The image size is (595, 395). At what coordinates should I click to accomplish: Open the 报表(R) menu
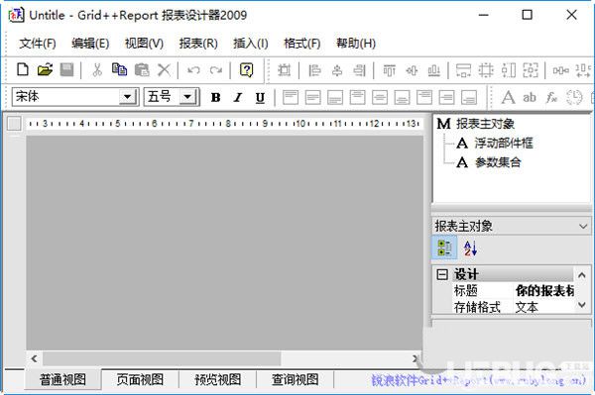click(x=198, y=44)
